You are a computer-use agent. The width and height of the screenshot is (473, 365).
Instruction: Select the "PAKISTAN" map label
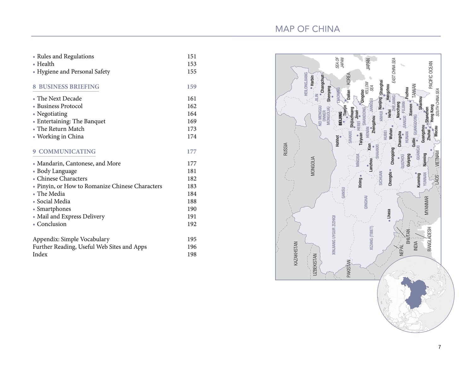coord(349,268)
